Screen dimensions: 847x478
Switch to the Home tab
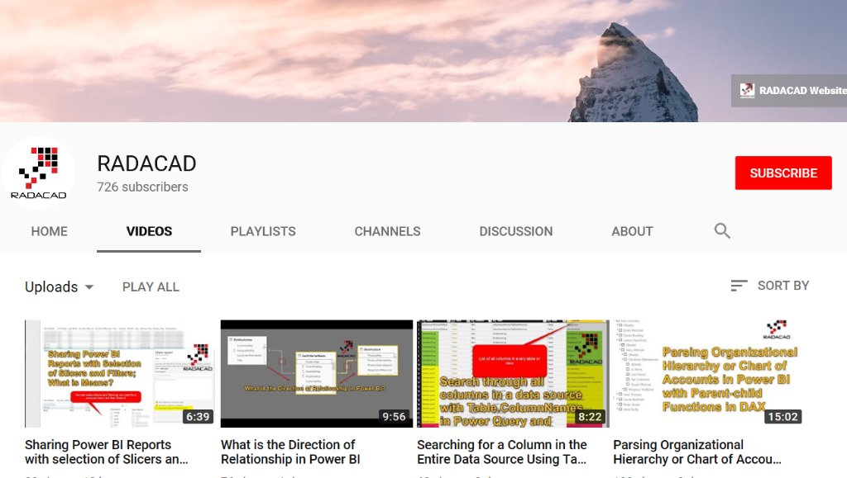tap(49, 231)
